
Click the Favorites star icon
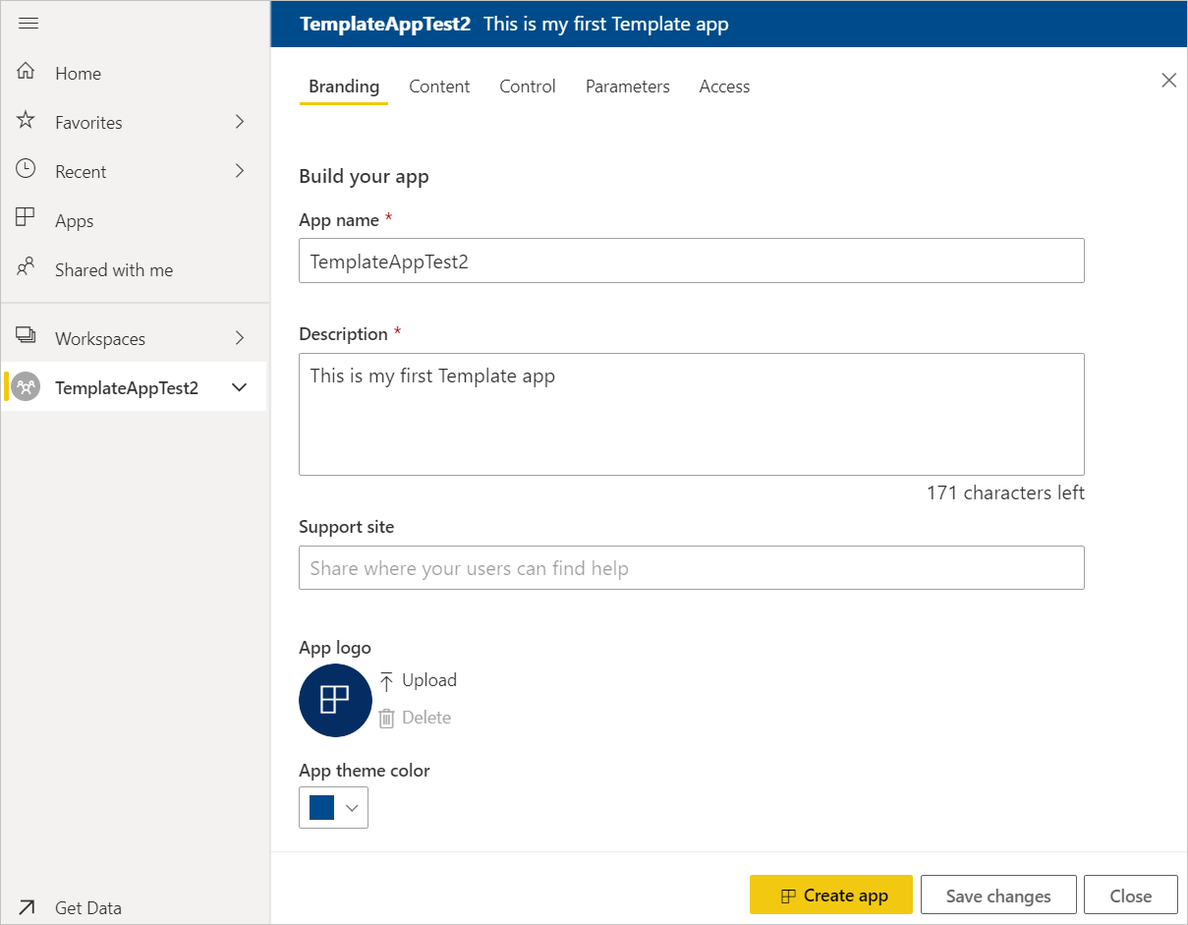27,121
